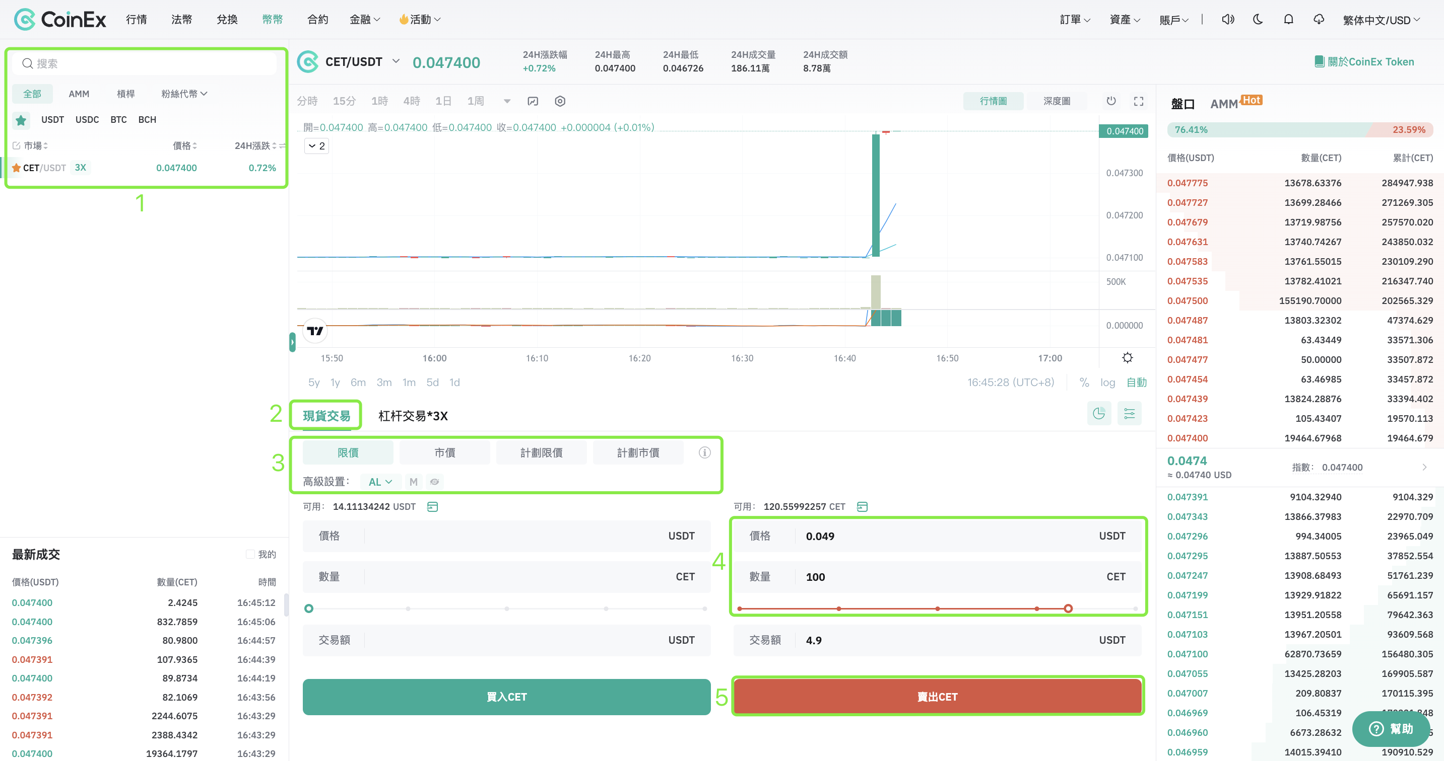Open the assets pie chart icon
Viewport: 1444px width, 761px height.
pos(1099,414)
